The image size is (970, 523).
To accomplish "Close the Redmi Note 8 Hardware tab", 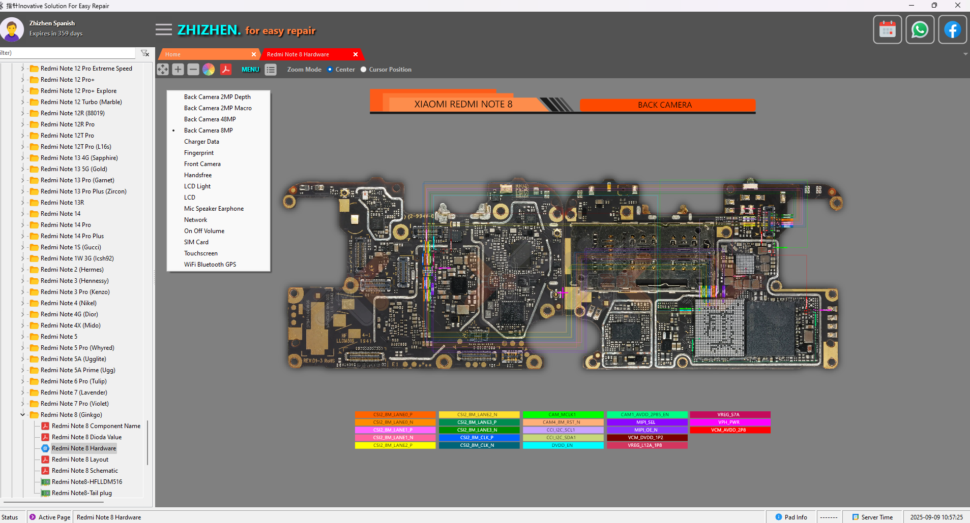I will [356, 54].
